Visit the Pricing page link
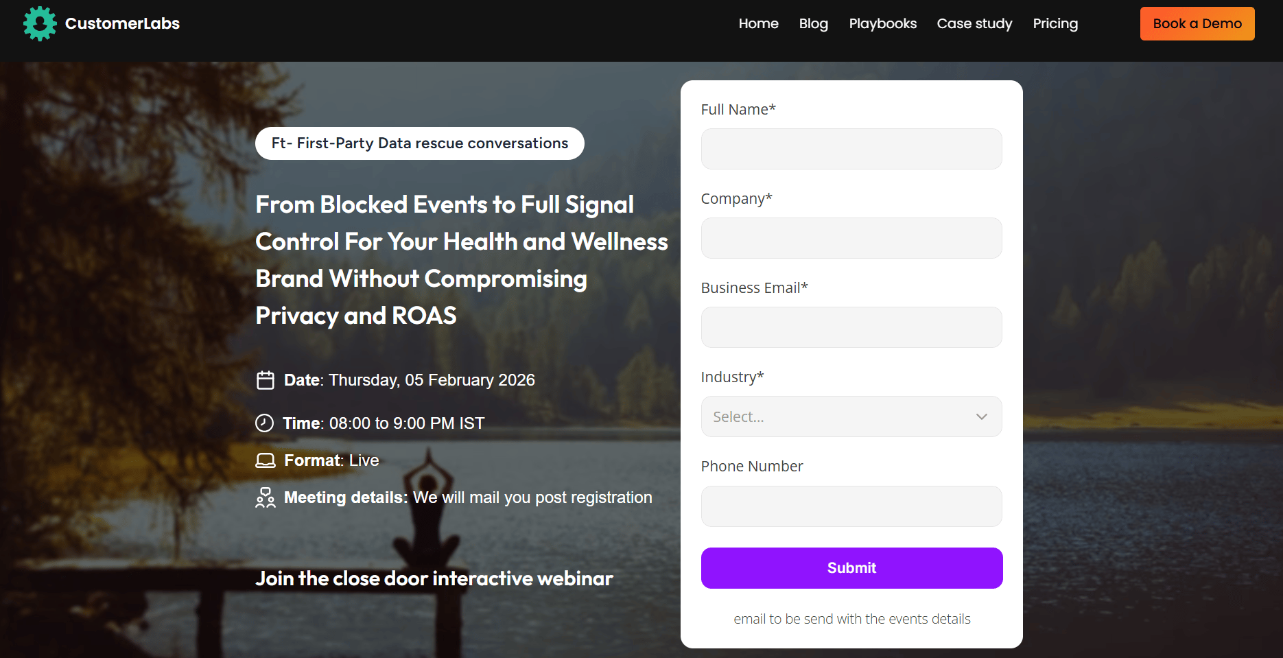1283x658 pixels. 1055,23
